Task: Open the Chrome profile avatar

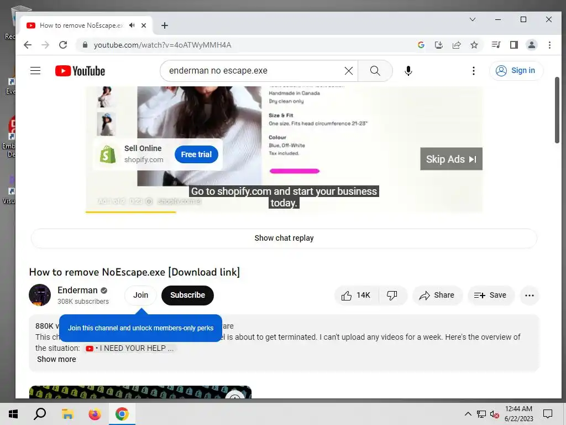Action: (x=532, y=45)
